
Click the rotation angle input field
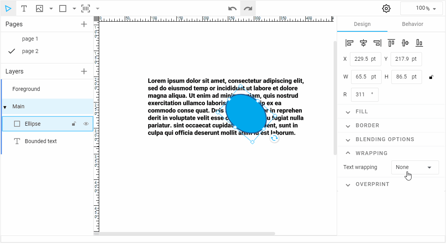(365, 94)
